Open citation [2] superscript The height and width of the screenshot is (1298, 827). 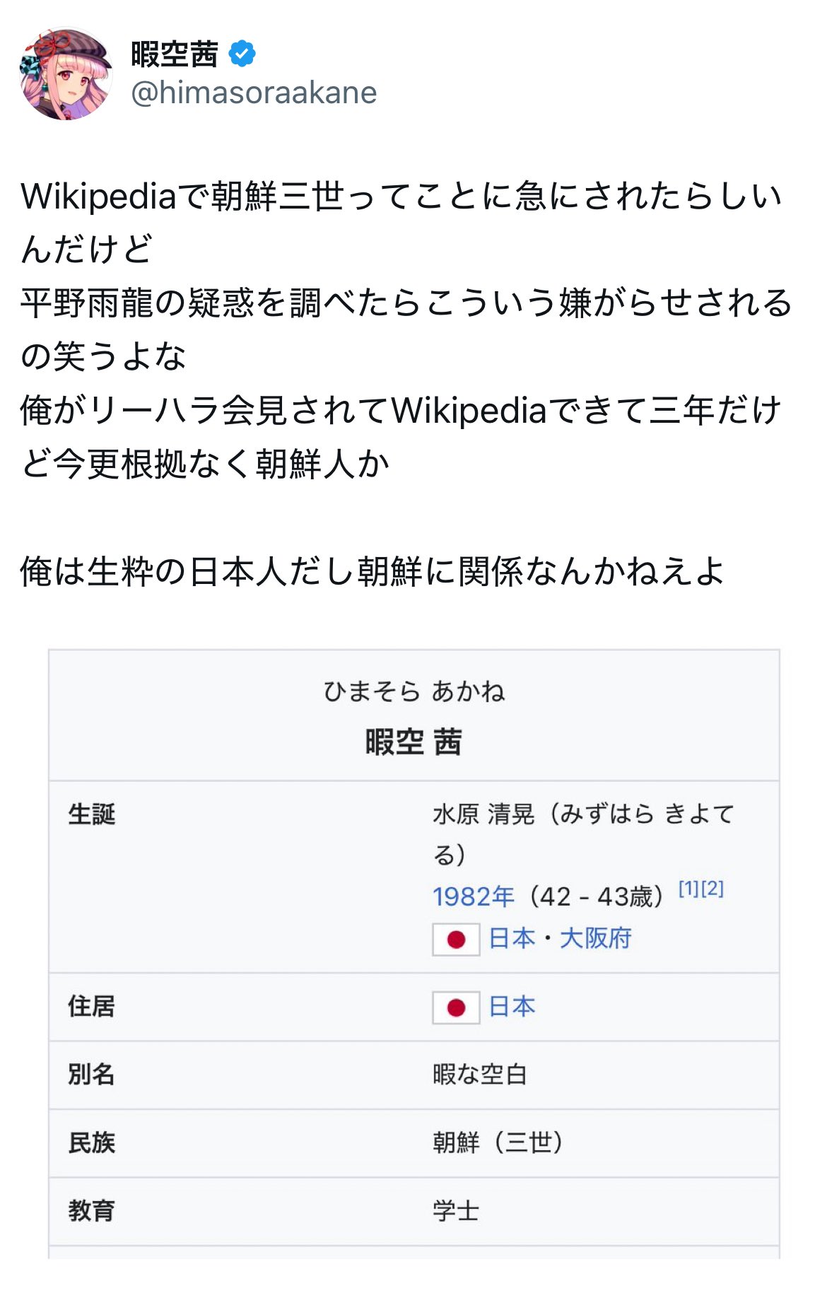click(x=712, y=889)
